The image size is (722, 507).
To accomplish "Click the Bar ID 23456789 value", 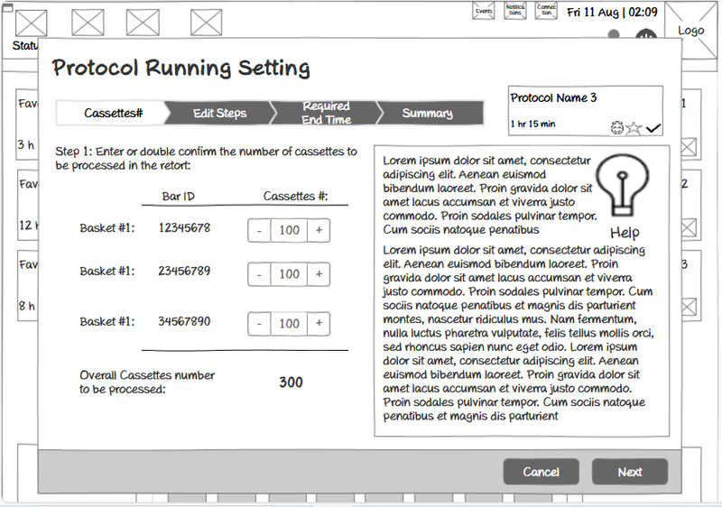I will click(184, 271).
